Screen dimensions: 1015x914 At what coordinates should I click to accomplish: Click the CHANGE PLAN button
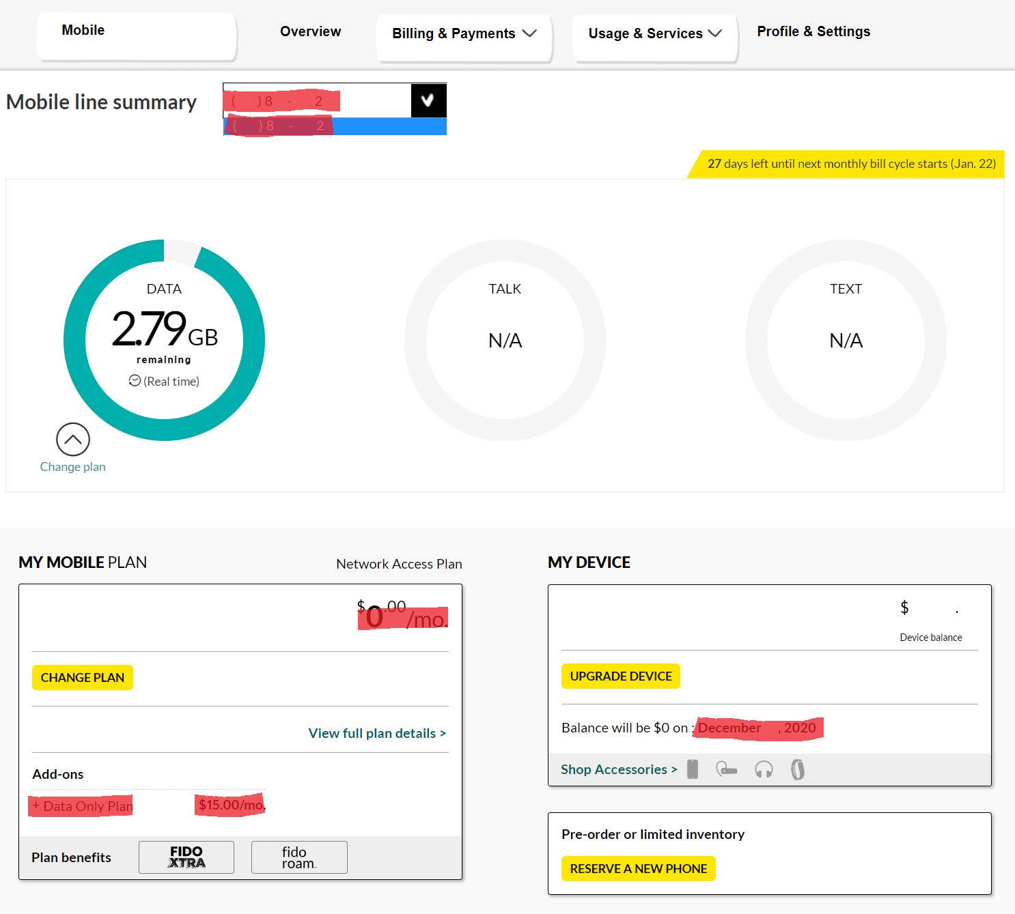coord(81,677)
